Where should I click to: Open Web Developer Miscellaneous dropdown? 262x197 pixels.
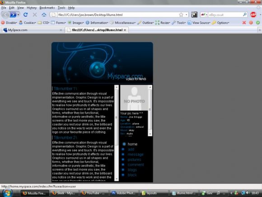pos(123,23)
